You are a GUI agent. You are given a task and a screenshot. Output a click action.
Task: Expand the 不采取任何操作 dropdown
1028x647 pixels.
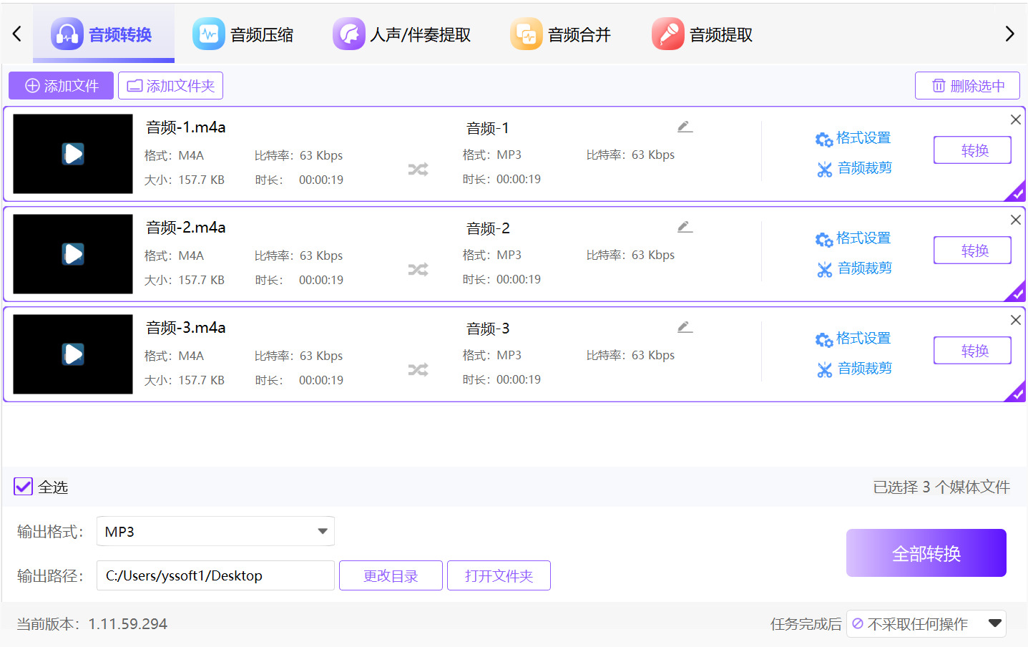click(x=926, y=623)
